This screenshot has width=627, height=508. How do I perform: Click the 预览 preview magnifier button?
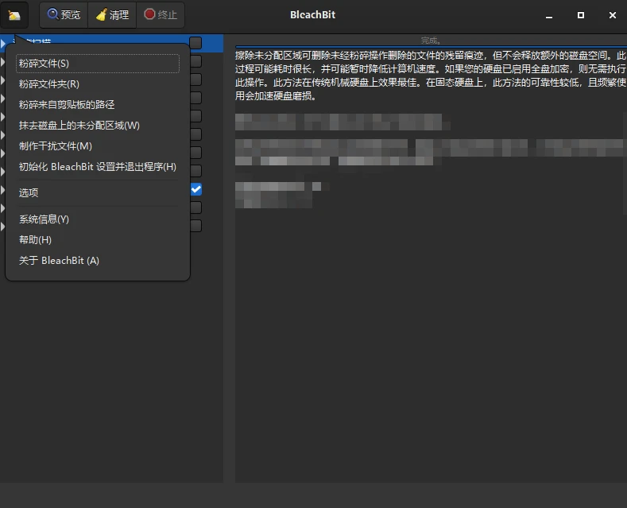click(64, 15)
